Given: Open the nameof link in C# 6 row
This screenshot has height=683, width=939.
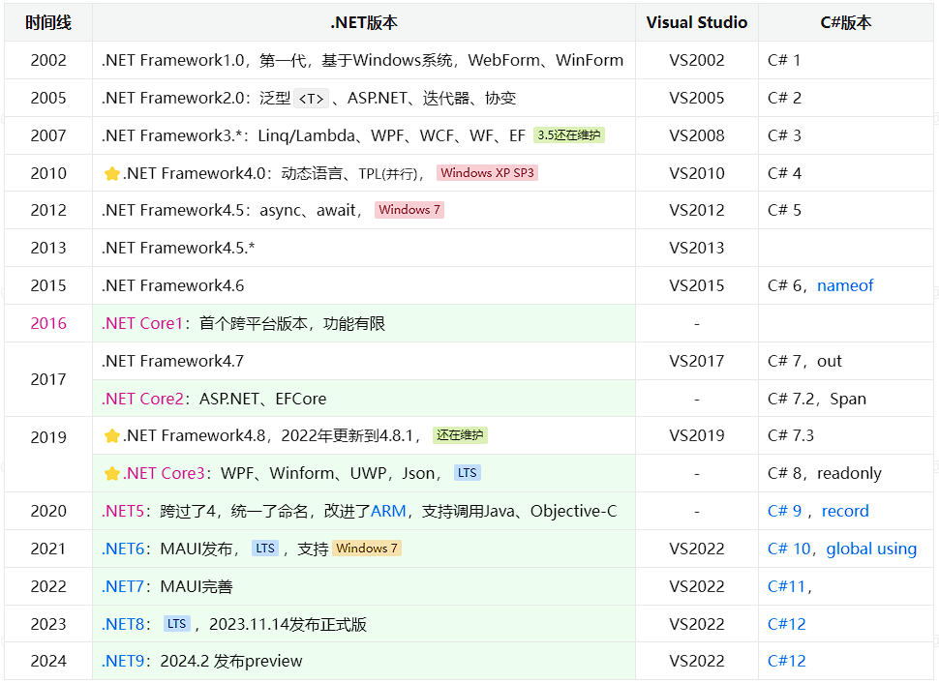Looking at the screenshot, I should point(845,285).
